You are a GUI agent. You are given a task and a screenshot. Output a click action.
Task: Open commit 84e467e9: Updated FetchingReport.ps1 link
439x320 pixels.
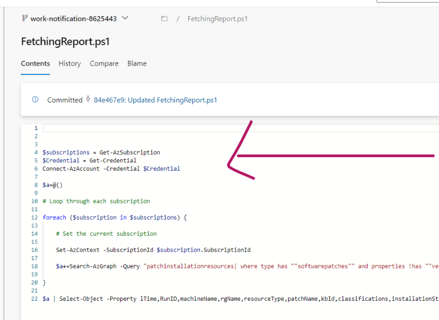(155, 100)
